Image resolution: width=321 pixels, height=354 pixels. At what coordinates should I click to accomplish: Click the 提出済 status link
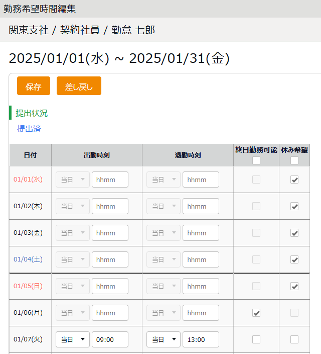29,129
